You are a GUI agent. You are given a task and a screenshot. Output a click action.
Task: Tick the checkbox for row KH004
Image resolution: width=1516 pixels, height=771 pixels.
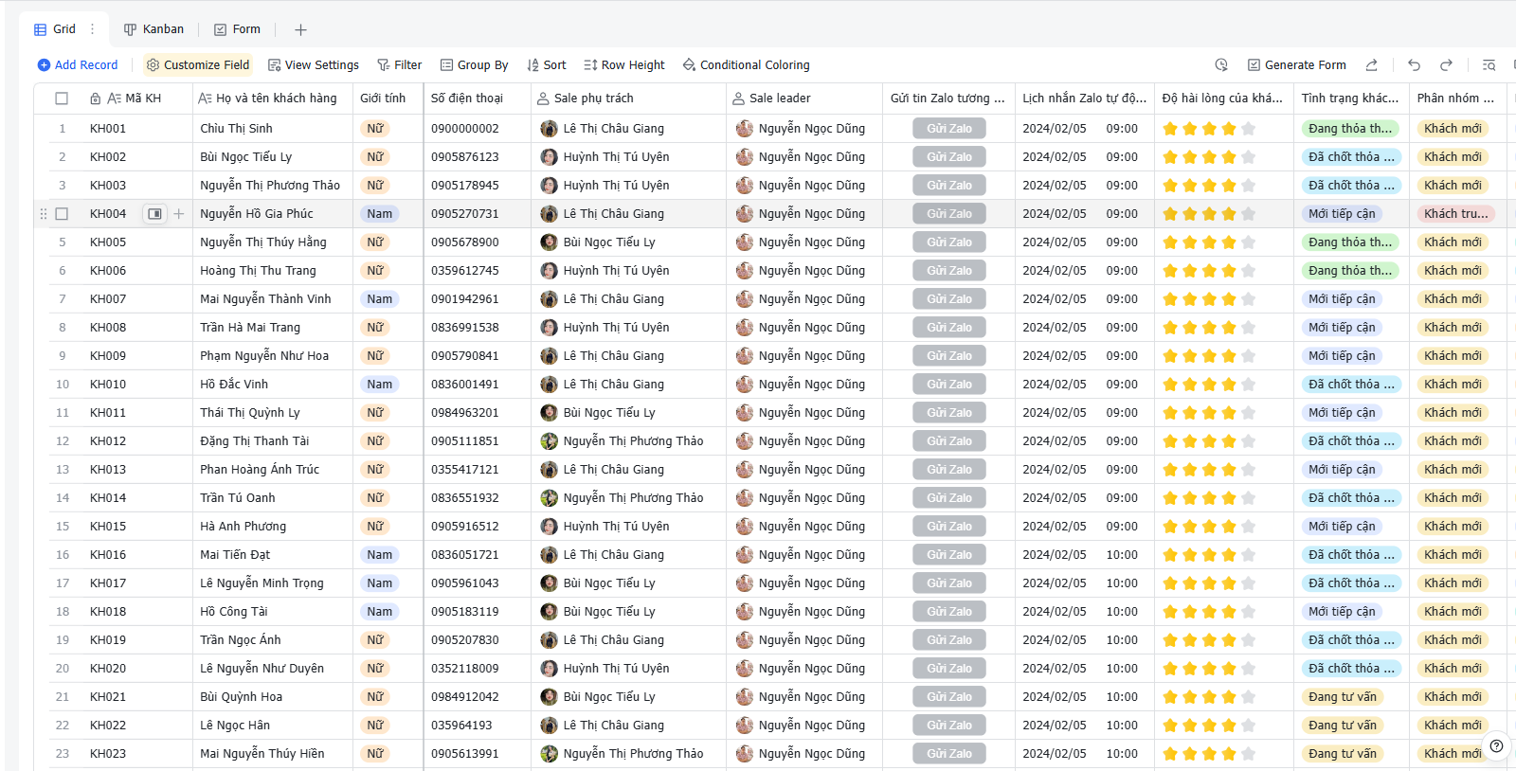pyautogui.click(x=62, y=214)
